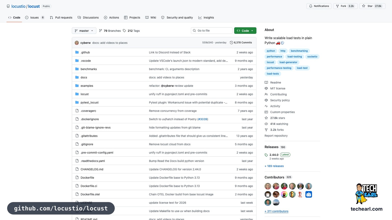The height and width of the screenshot is (220, 392).
Task: Open the Actions tab
Action: click(112, 18)
